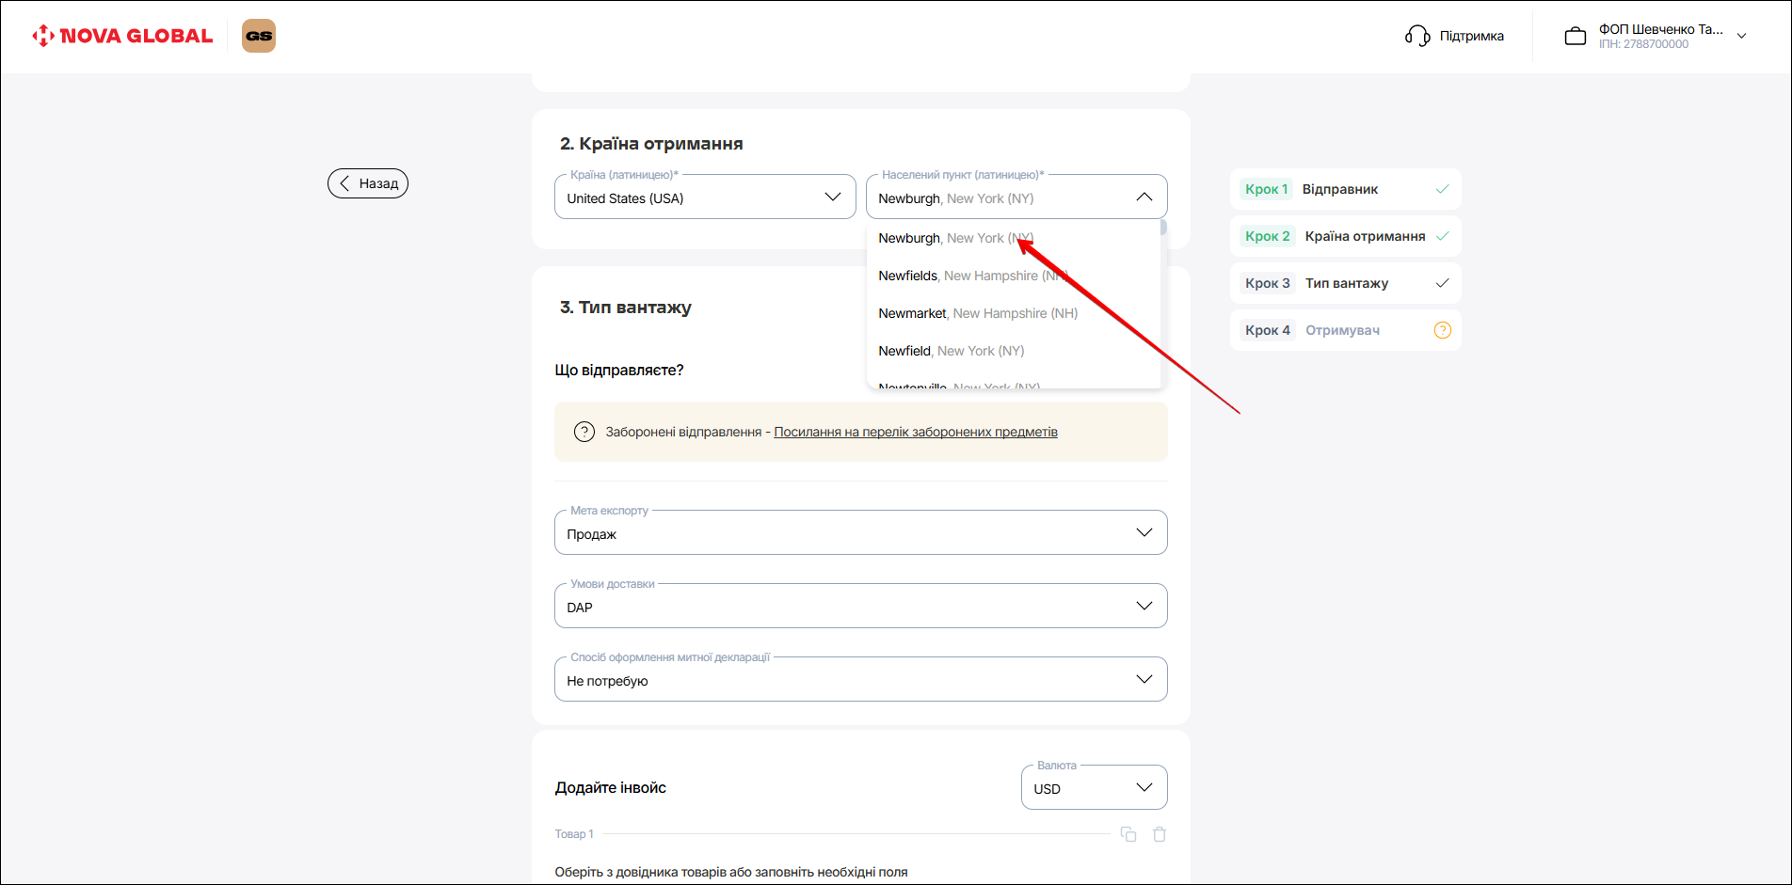Choose Newmarket, New Hampshire option
Viewport: 1792px width, 885px height.
[x=977, y=313]
